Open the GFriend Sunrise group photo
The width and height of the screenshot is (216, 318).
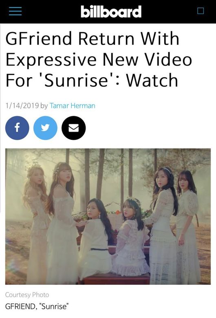pyautogui.click(x=108, y=216)
